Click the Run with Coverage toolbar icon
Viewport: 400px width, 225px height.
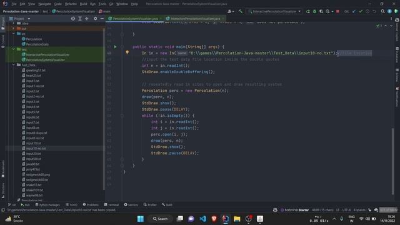pos(321,11)
